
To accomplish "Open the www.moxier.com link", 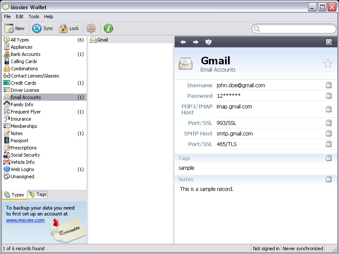I will click(x=25, y=220).
